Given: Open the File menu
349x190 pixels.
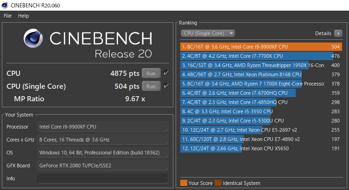Looking at the screenshot, I should [x=7, y=16].
